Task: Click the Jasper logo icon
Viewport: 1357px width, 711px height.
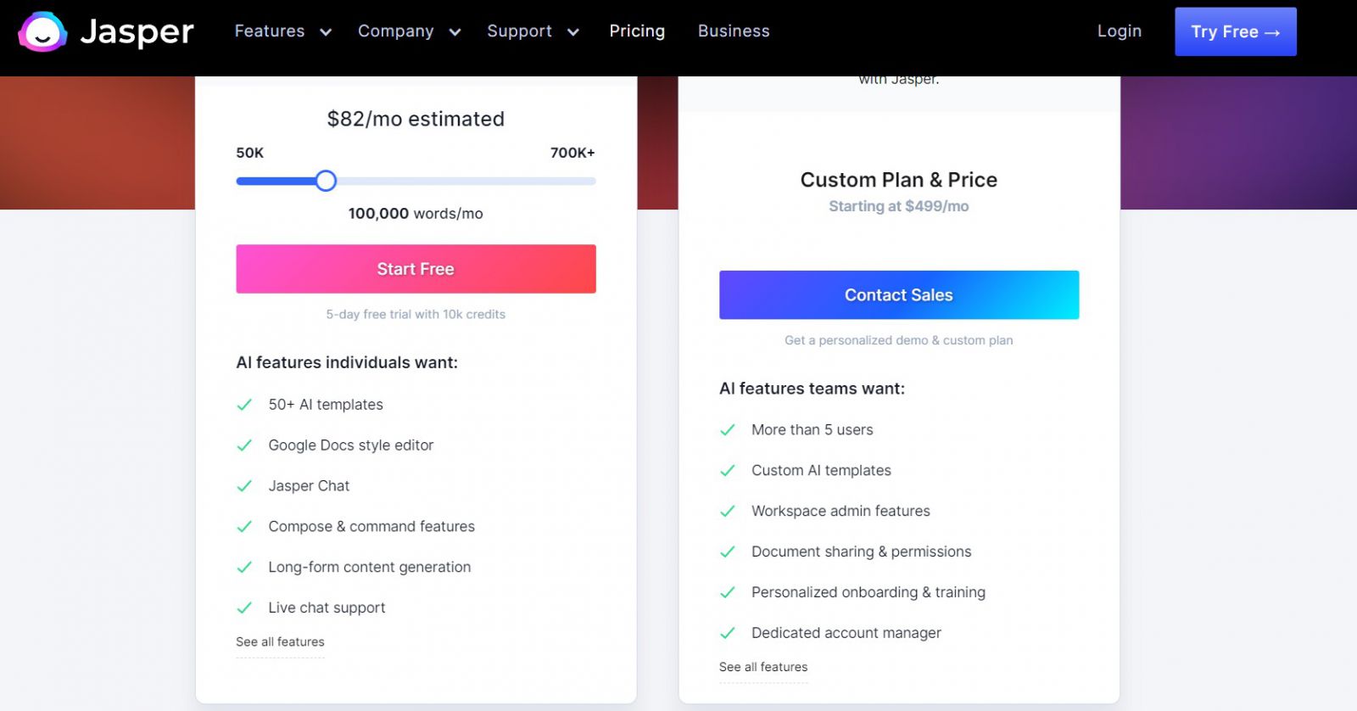Action: (x=42, y=32)
